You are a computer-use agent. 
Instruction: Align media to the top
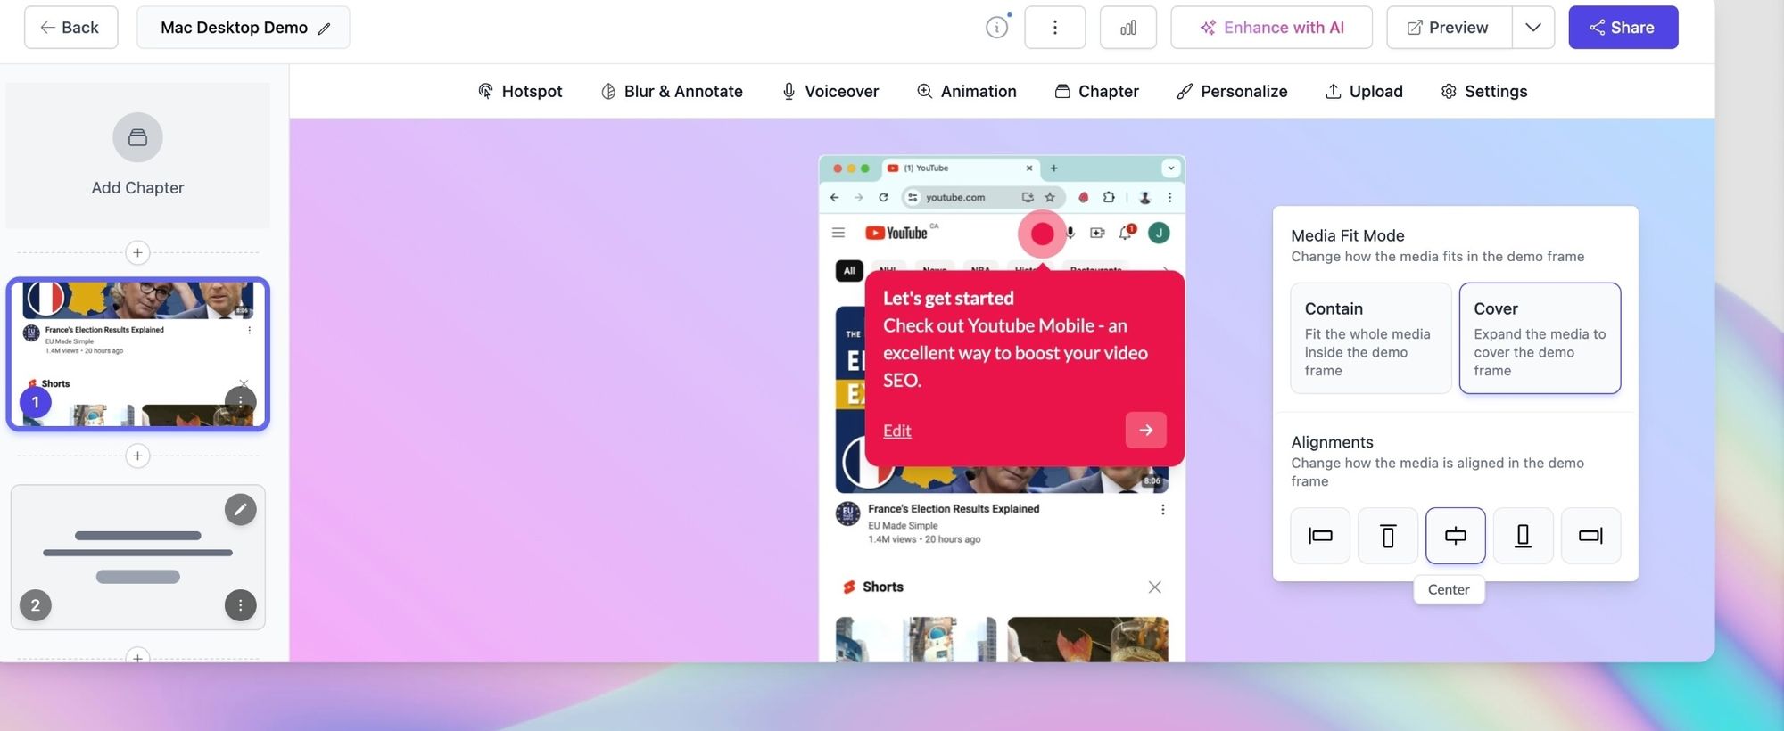click(x=1388, y=536)
